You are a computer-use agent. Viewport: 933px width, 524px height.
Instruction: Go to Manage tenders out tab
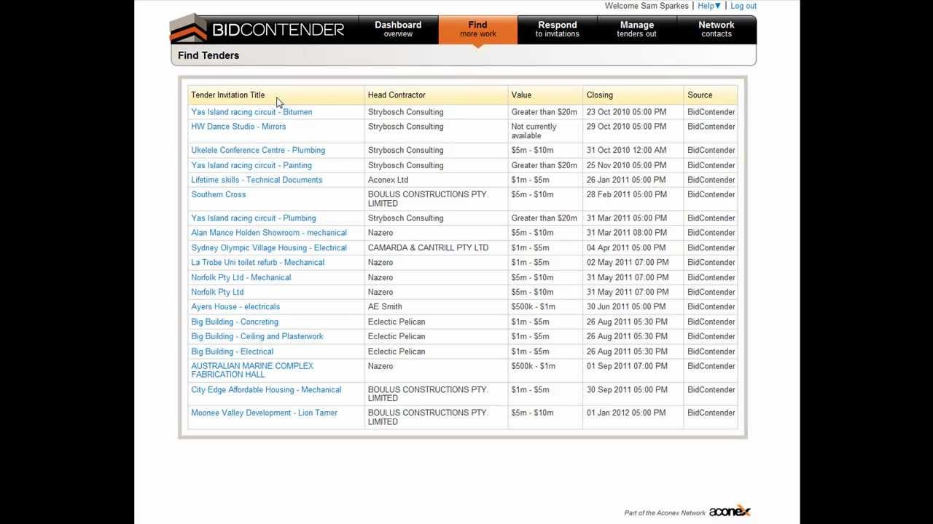tap(636, 29)
